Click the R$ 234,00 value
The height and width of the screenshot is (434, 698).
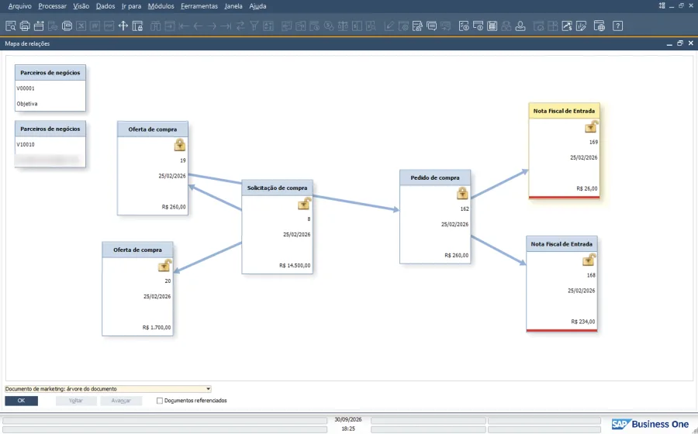583,322
